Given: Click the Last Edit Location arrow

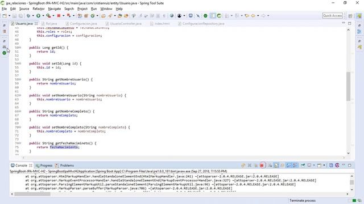Looking at the screenshot, I should coord(247,16).
